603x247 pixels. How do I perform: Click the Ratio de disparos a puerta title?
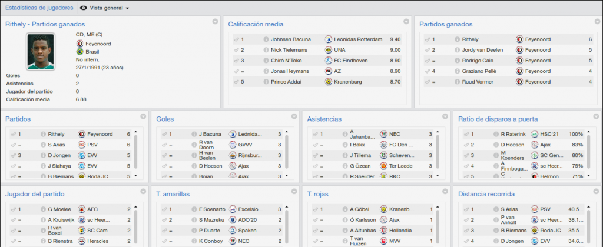(x=498, y=119)
